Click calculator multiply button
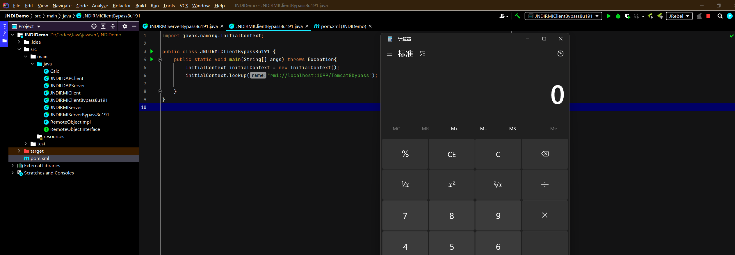Screen dimensions: 735x255 (545, 215)
